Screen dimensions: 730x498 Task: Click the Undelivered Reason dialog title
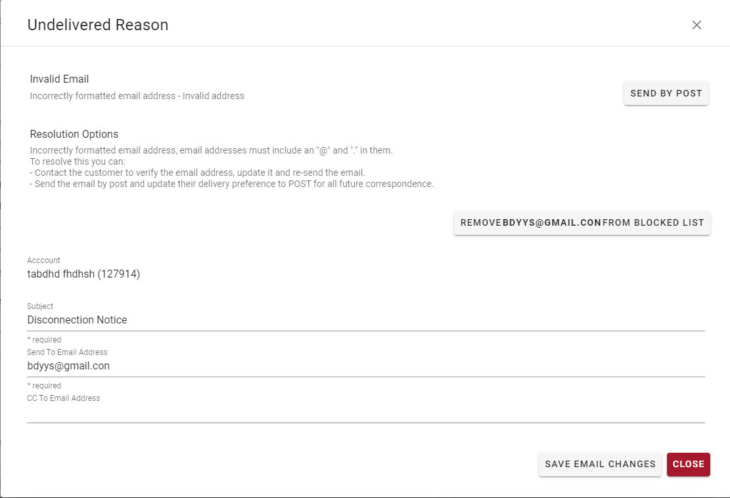tap(98, 25)
